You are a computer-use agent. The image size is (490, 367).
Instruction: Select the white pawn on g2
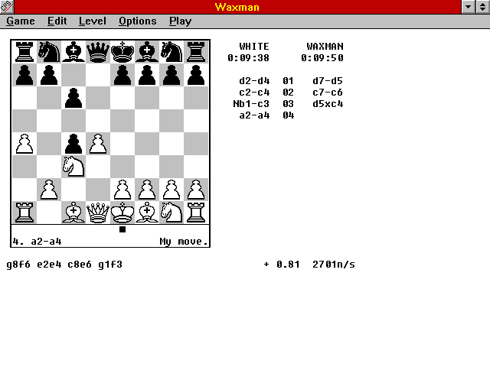pyautogui.click(x=171, y=190)
